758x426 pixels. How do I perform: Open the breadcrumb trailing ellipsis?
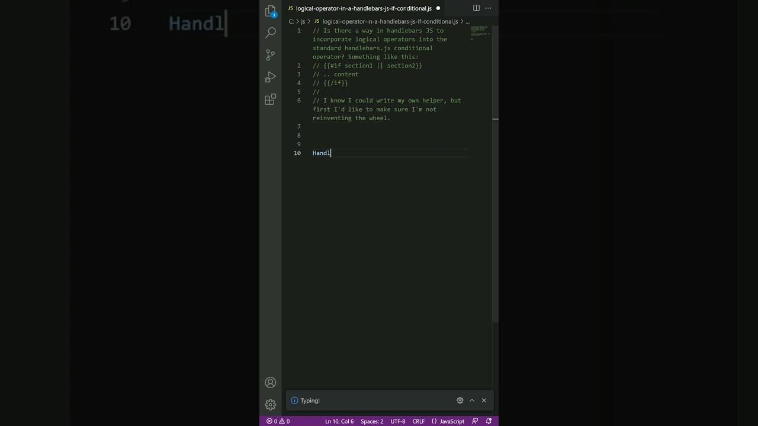[x=467, y=21]
